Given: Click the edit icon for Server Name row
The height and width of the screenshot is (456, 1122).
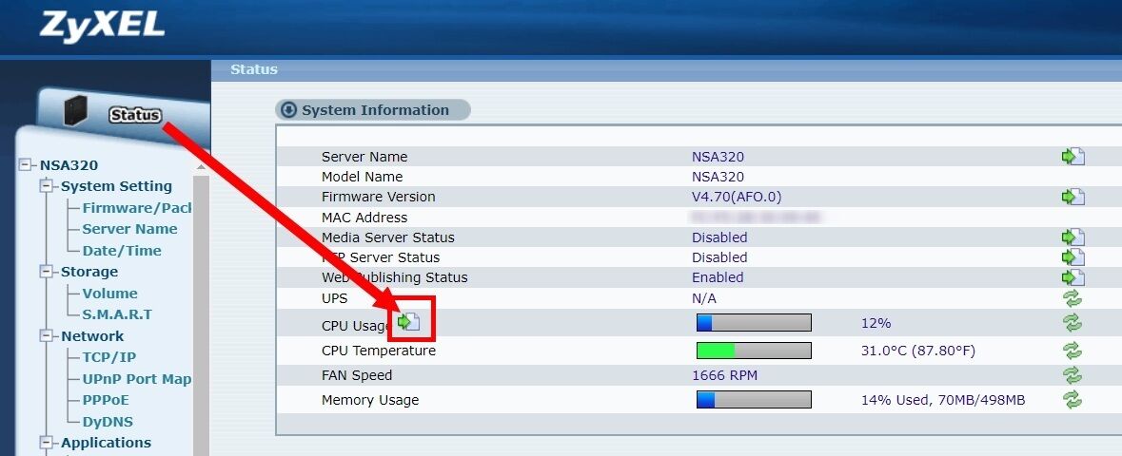Looking at the screenshot, I should coord(1073,157).
